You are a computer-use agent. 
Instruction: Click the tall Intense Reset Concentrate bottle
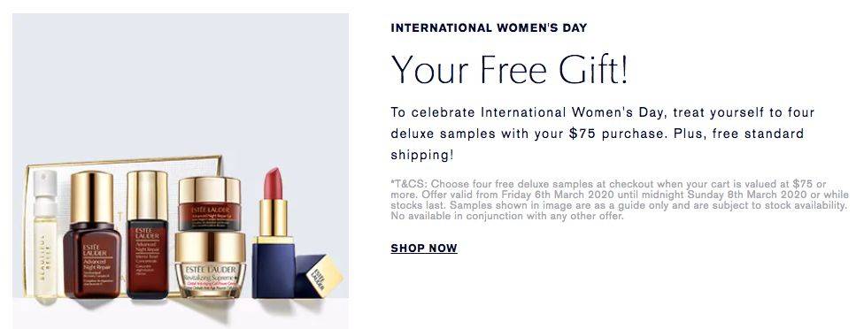click(148, 235)
